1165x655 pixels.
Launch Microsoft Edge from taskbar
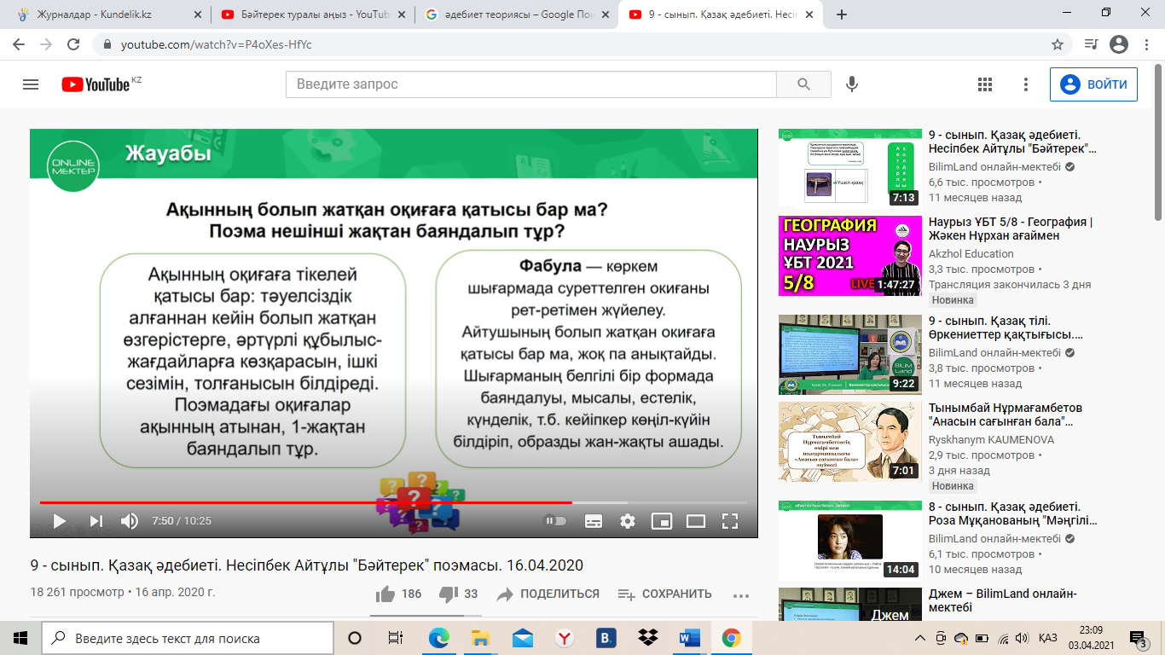coord(438,638)
